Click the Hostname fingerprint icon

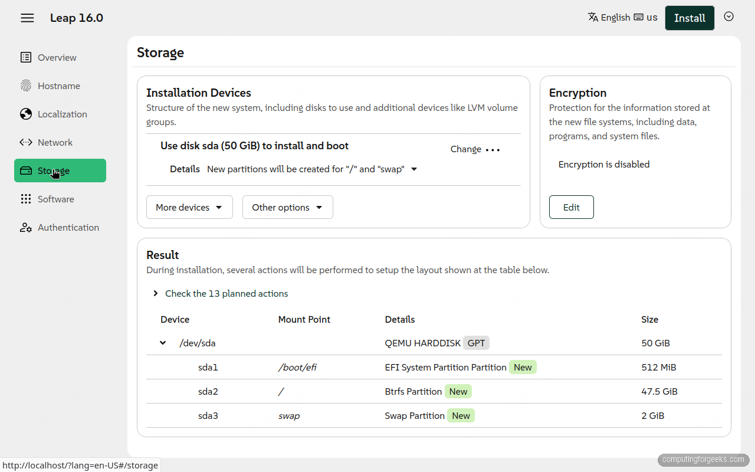click(x=26, y=86)
